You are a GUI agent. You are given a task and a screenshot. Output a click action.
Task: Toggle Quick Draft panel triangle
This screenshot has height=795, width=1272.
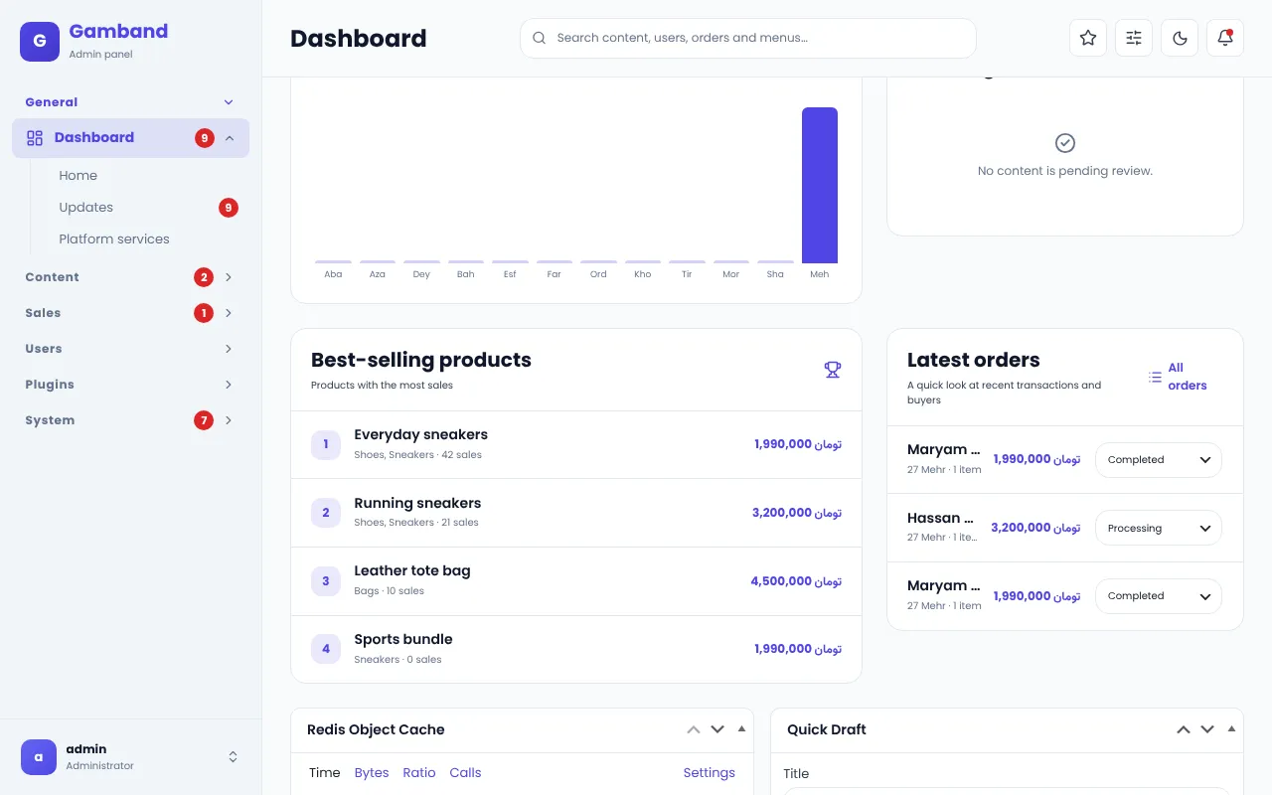tap(1231, 728)
